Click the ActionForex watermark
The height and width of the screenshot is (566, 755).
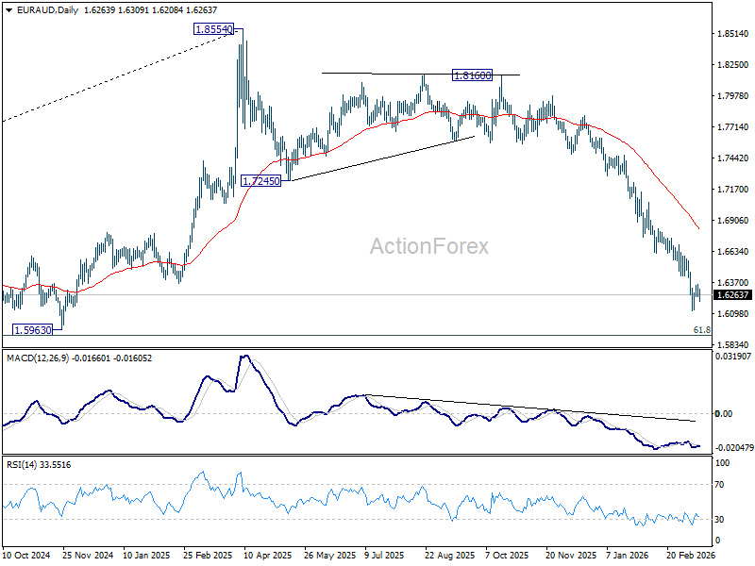(x=429, y=246)
